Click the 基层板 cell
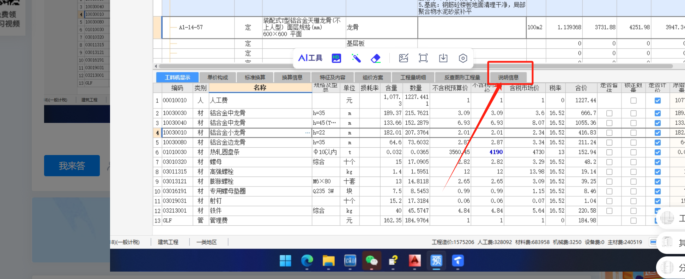The width and height of the screenshot is (685, 279). pyautogui.click(x=382, y=43)
